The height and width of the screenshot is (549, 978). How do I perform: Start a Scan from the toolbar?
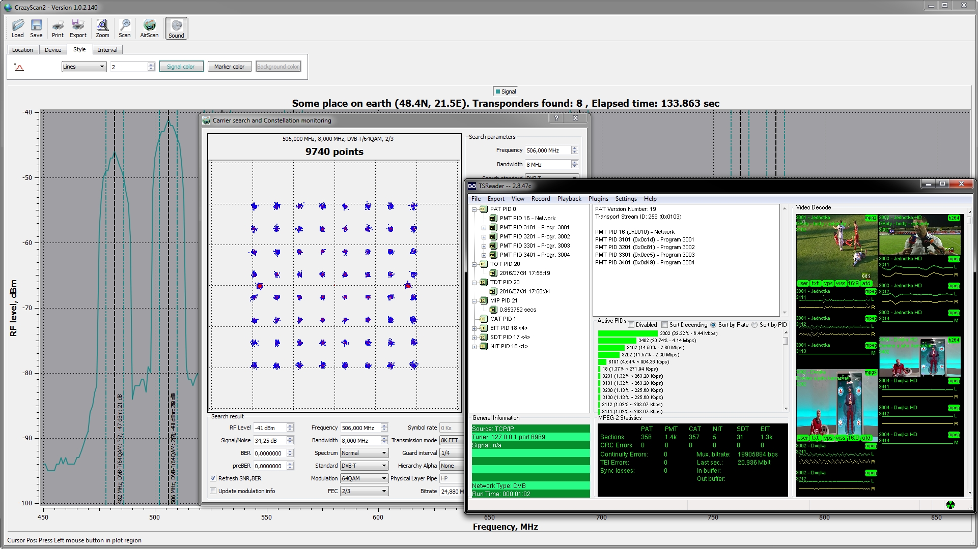coord(125,28)
